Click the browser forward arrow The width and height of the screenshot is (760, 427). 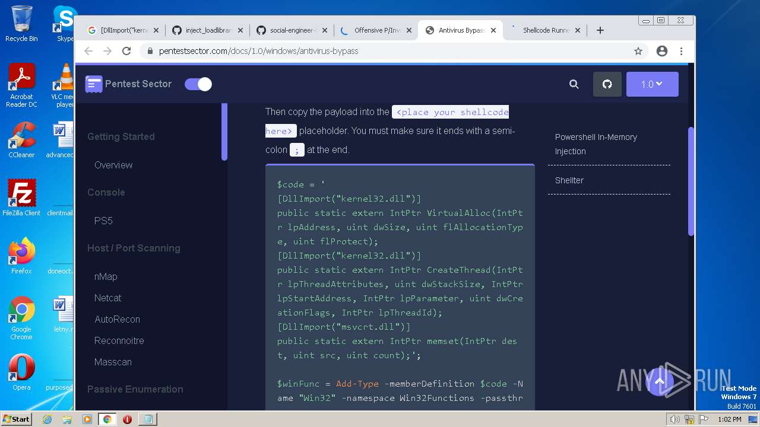click(107, 51)
